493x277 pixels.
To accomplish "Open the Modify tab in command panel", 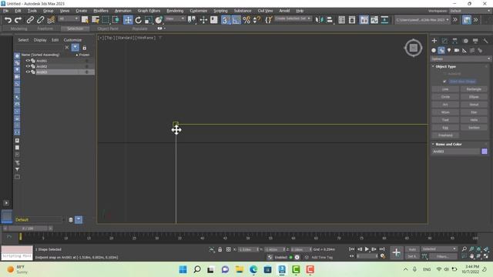I will [444, 41].
